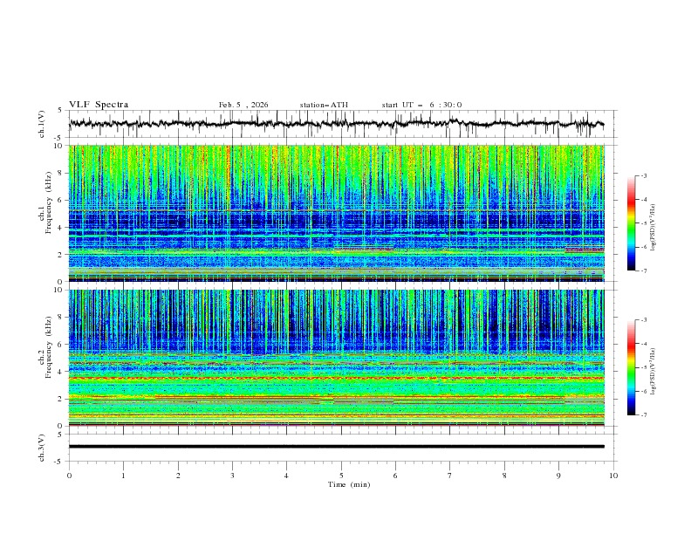The height and width of the screenshot is (534, 691).
Task: Click the '8' kHz tick on ch.1 spectrogram
Action: (63, 173)
